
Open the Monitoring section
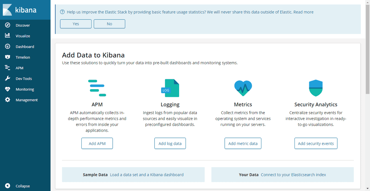point(25,89)
